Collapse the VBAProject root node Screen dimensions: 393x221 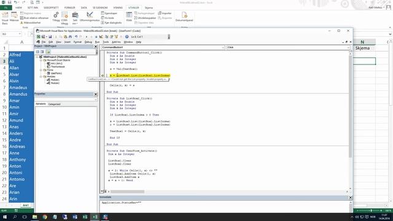point(37,57)
